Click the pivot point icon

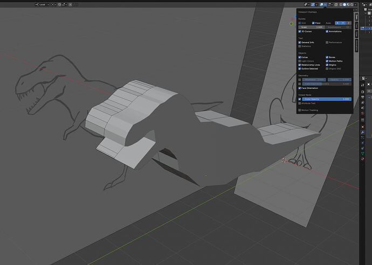click(x=53, y=4)
